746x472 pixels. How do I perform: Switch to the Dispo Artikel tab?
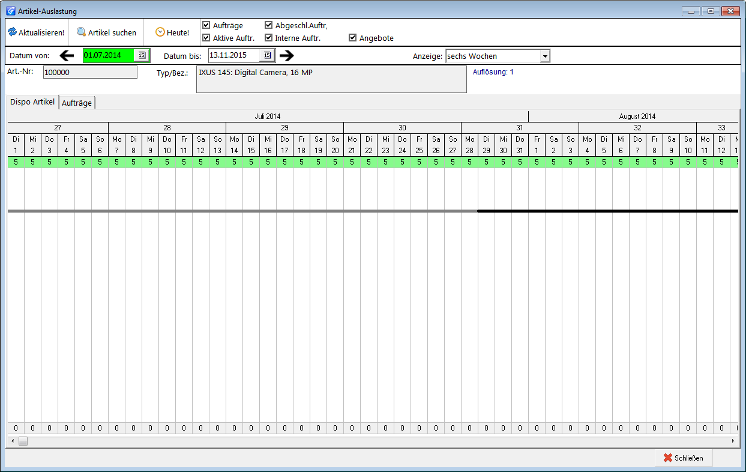click(x=32, y=102)
